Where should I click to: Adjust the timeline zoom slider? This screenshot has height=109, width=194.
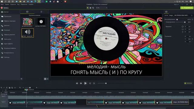tap(30, 88)
